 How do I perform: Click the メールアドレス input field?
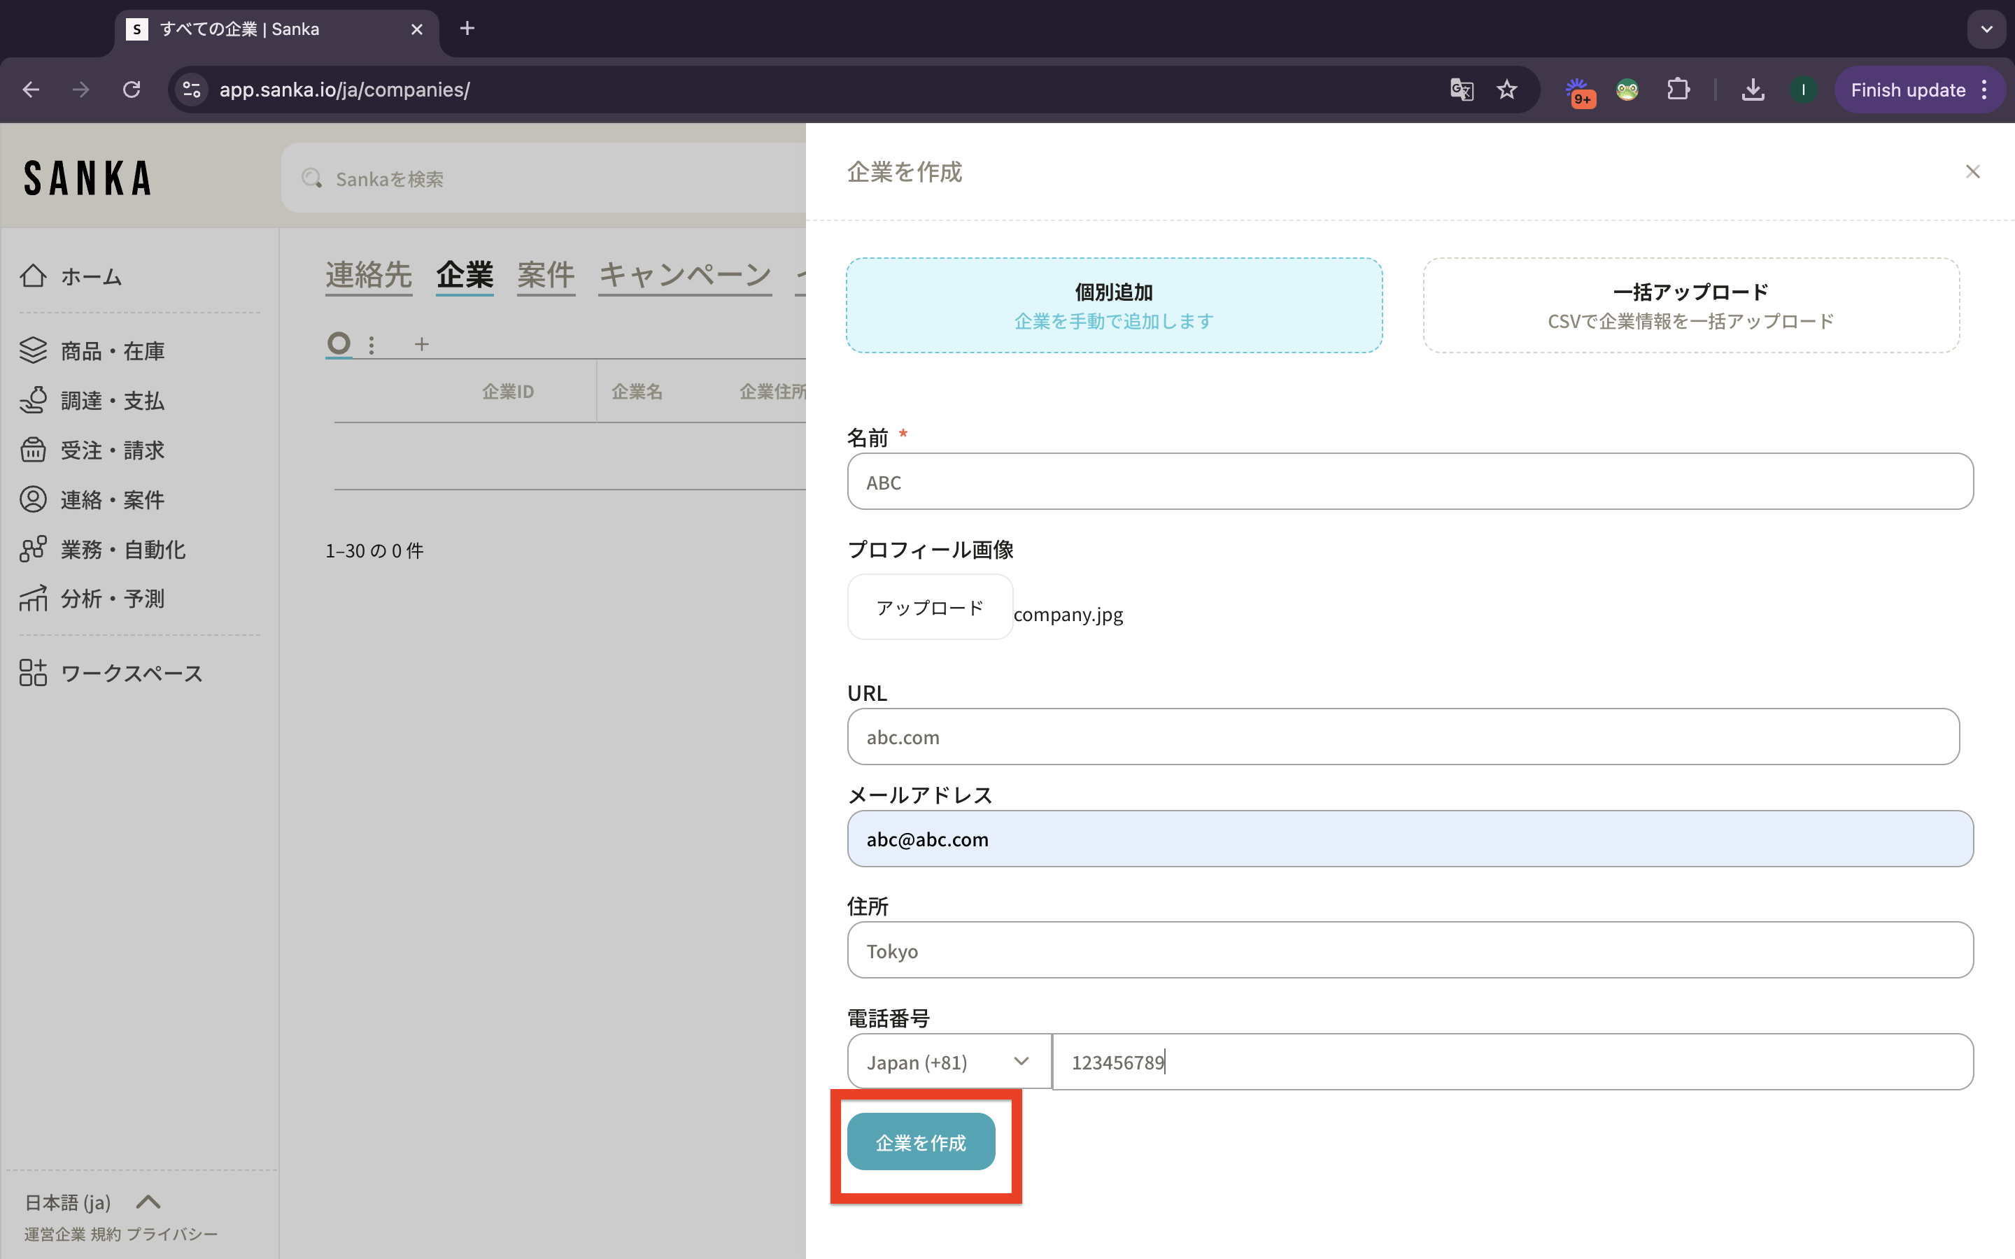click(x=1410, y=839)
